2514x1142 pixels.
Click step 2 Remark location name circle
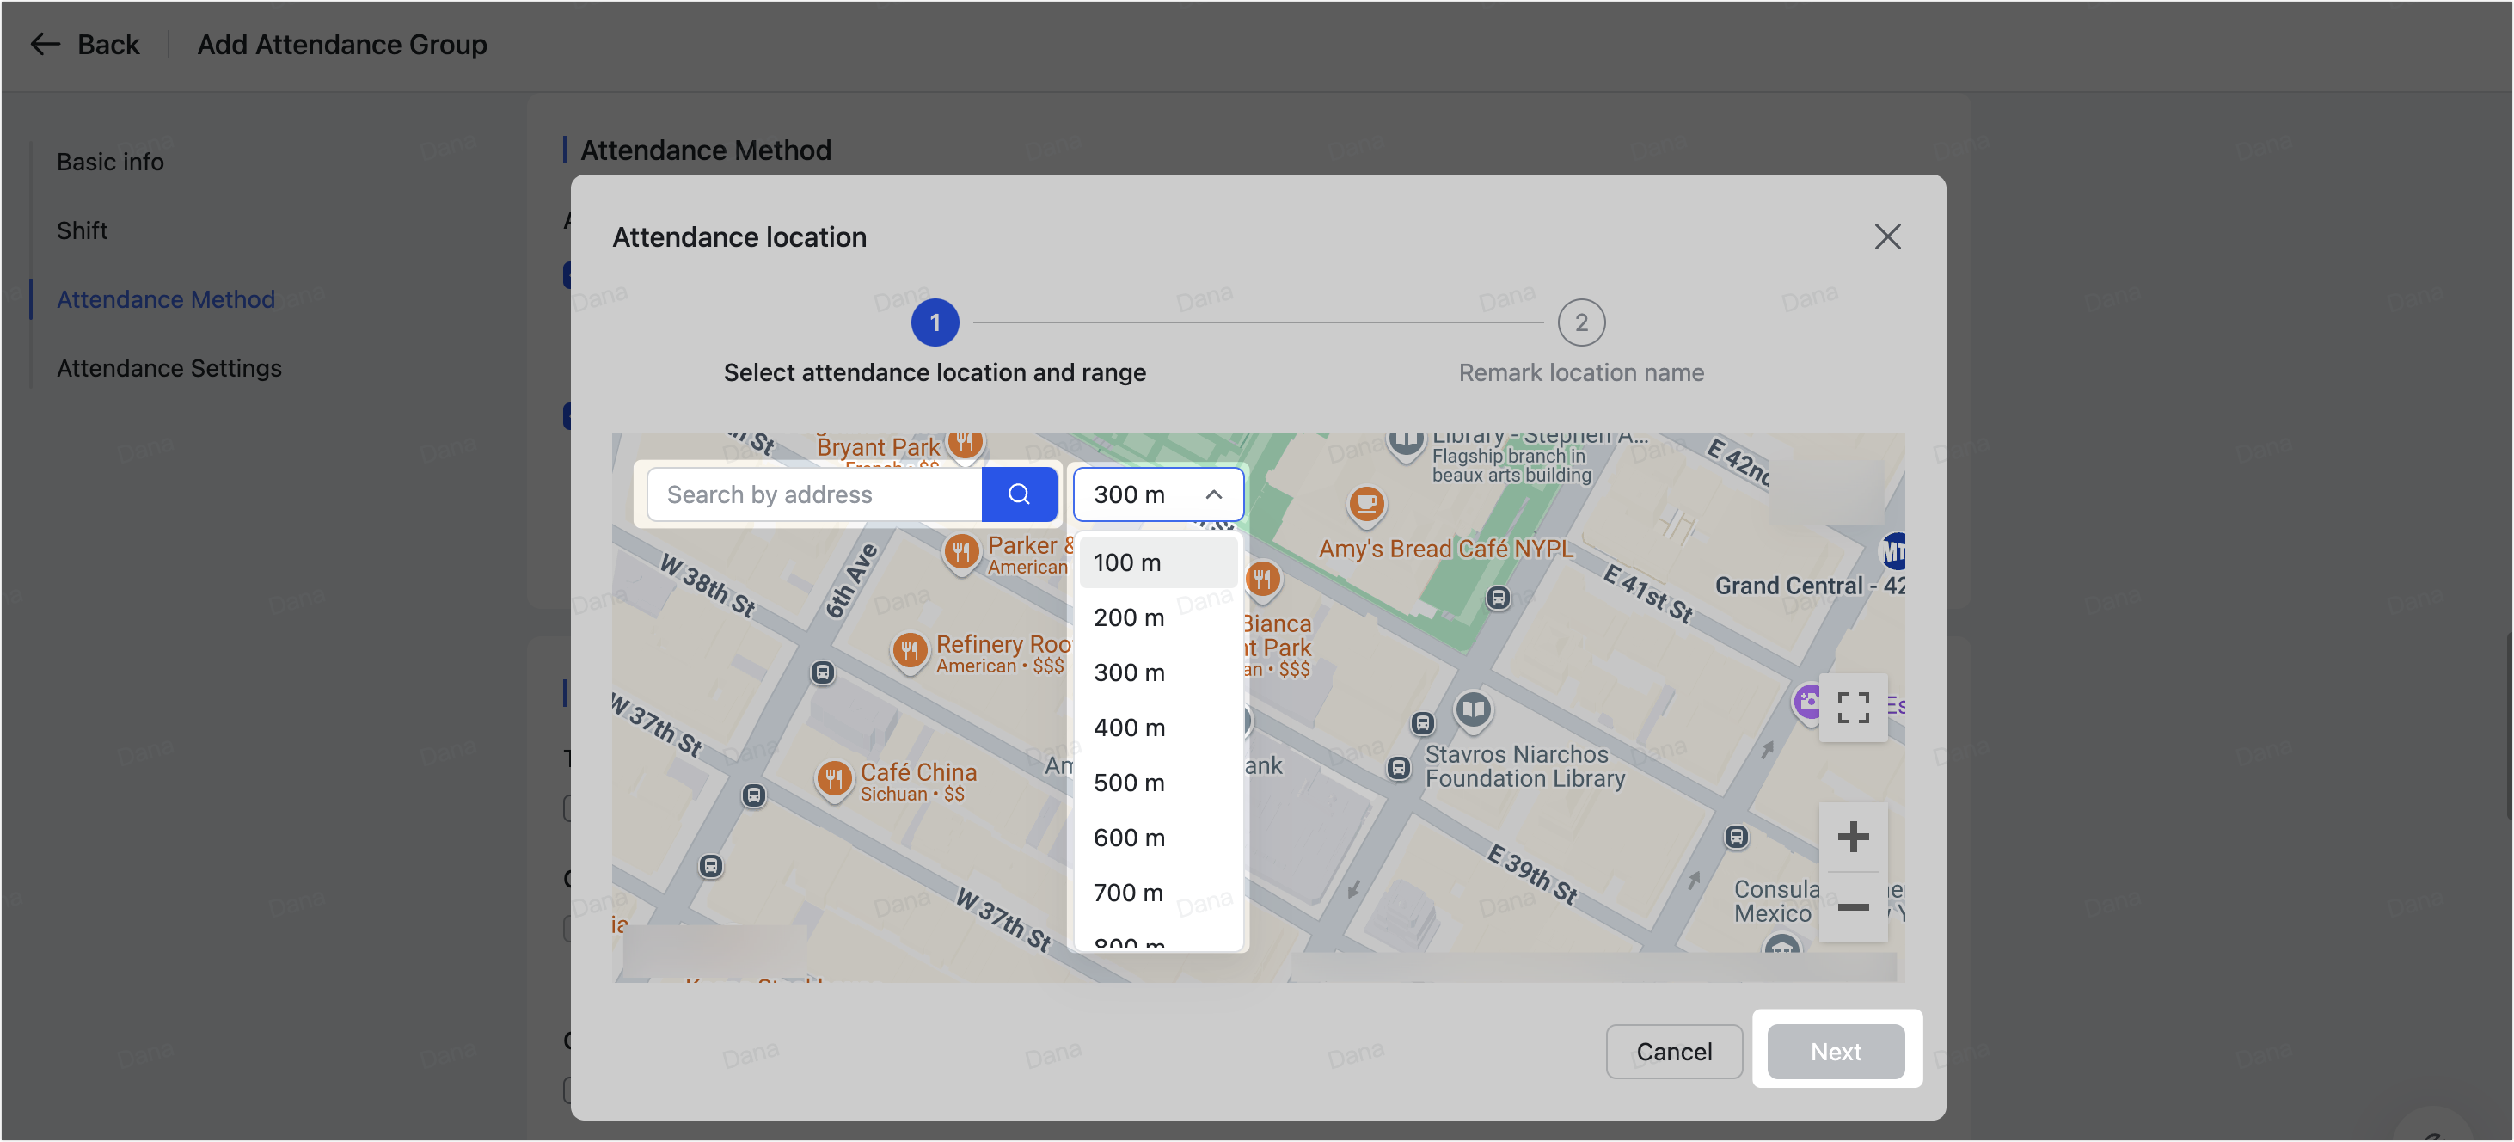click(x=1581, y=322)
